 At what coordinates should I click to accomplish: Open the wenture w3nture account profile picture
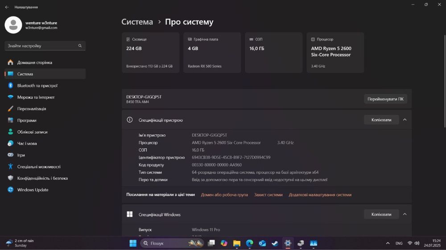click(x=13, y=25)
